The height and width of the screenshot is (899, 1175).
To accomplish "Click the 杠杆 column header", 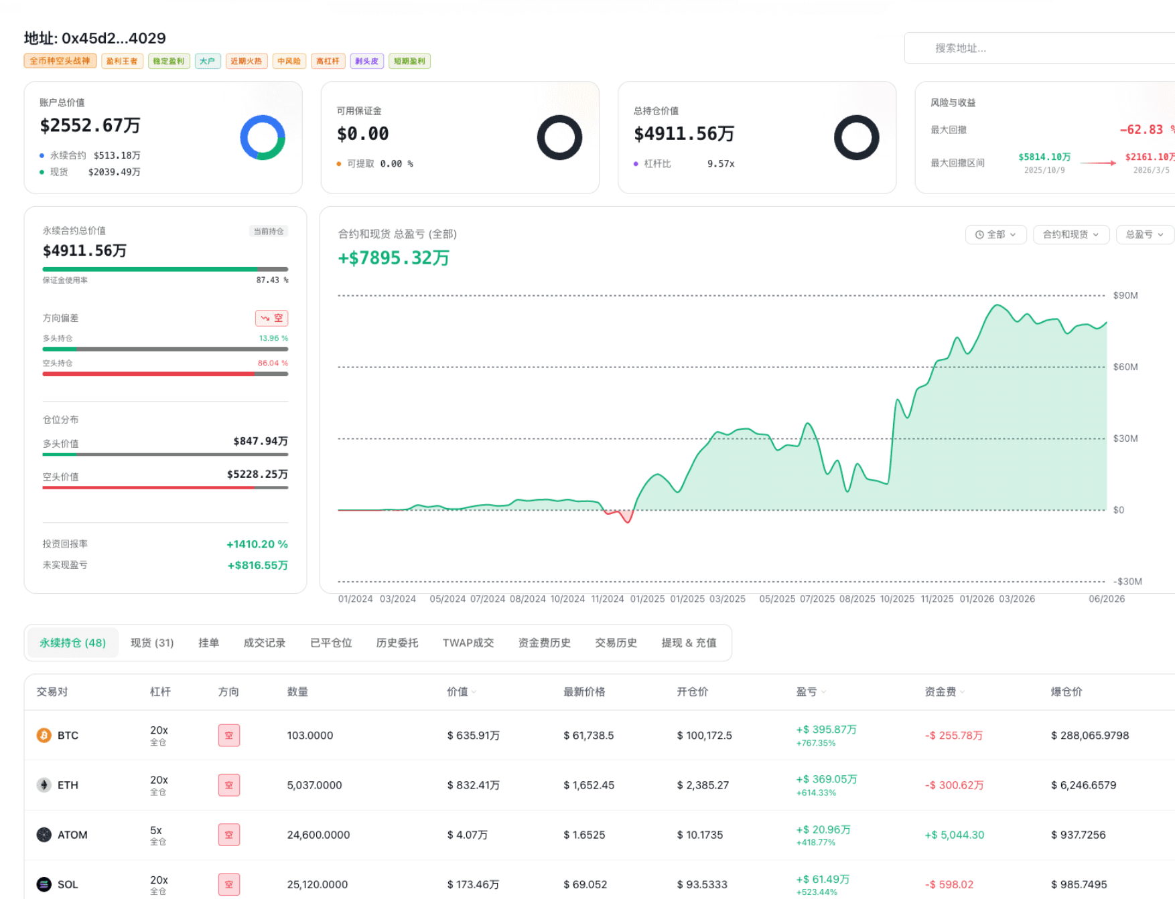I will (160, 692).
